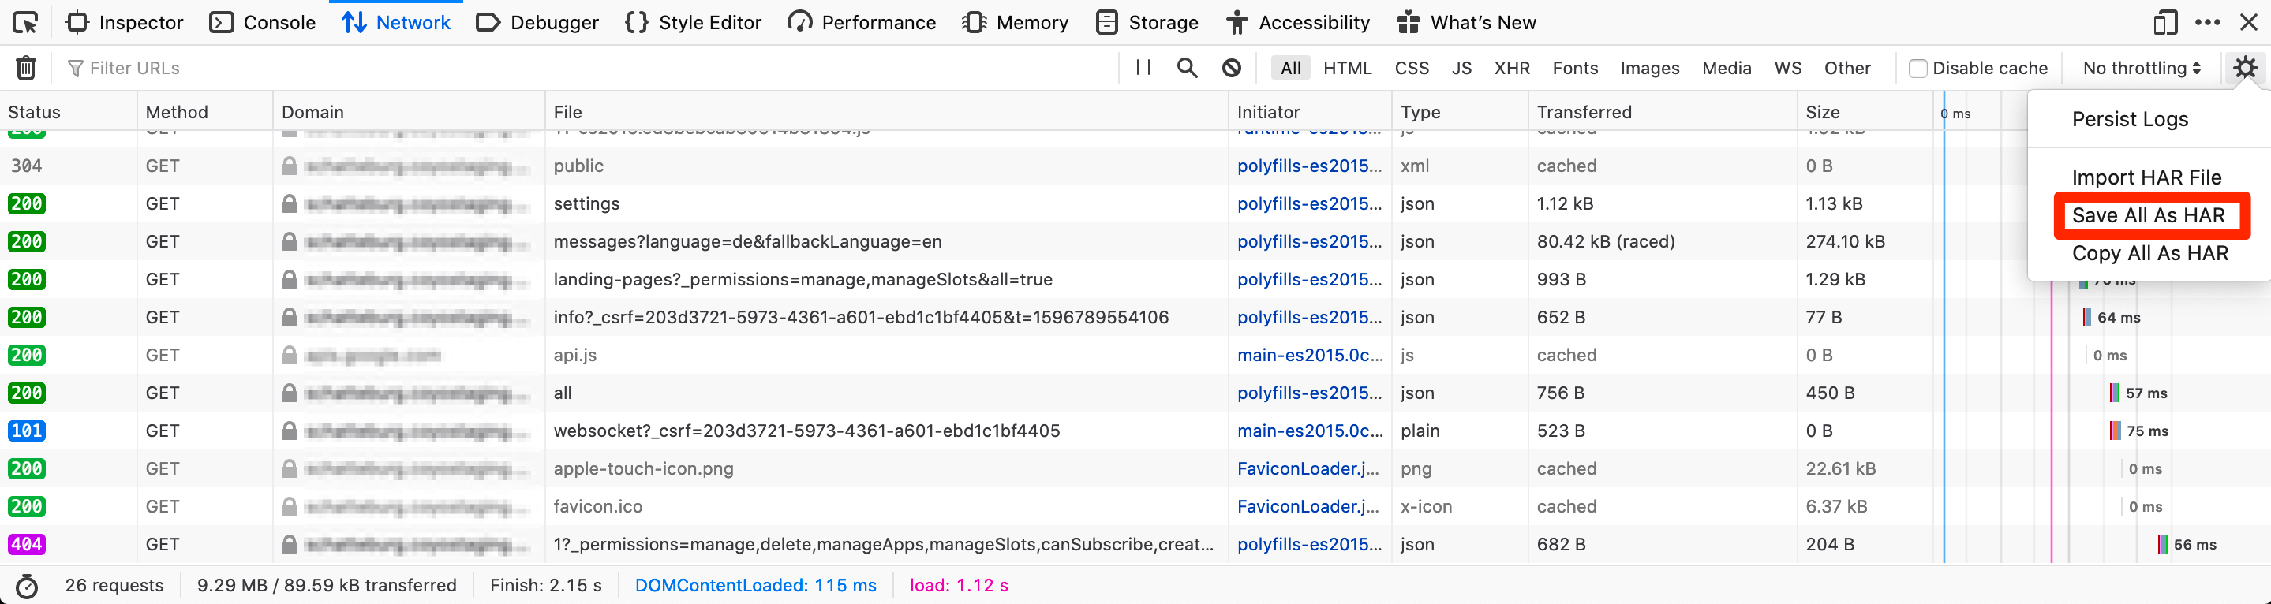
Task: Switch to the Console tab
Action: click(x=262, y=23)
